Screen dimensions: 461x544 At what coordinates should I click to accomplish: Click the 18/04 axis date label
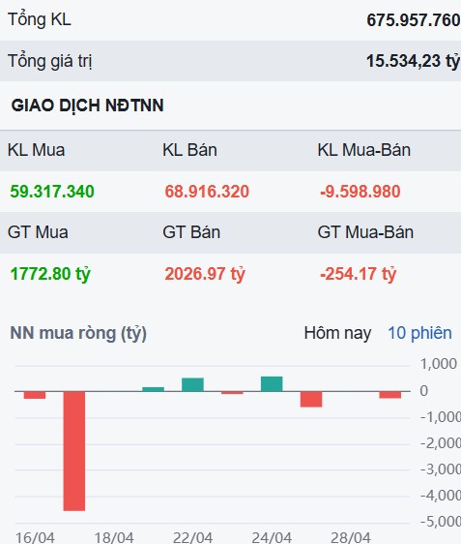[x=114, y=537]
